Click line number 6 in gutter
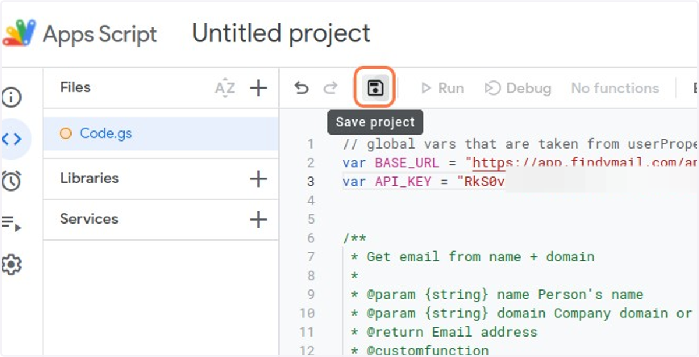 (x=310, y=238)
